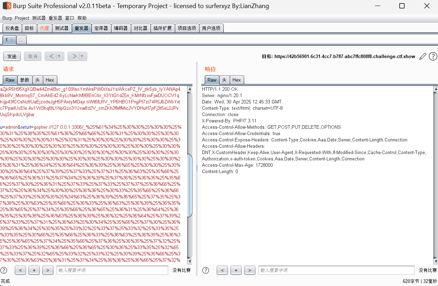Click the pencil edit target icon
438x286 pixels.
pos(423,56)
